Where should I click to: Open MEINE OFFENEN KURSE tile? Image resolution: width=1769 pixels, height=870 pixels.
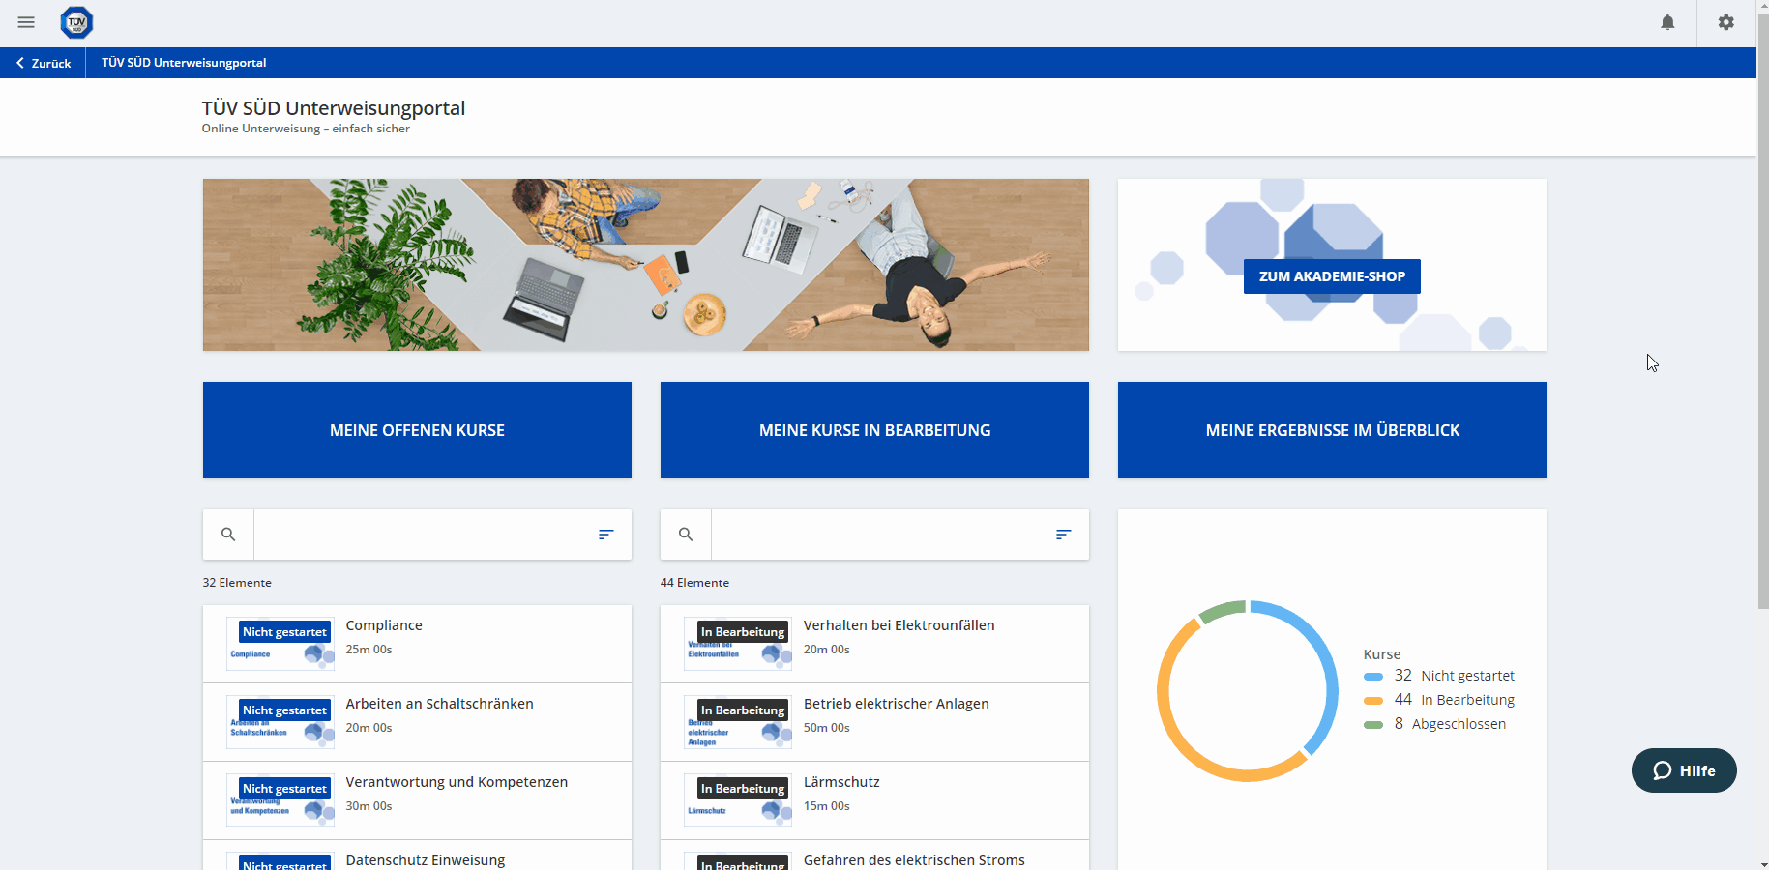click(417, 430)
